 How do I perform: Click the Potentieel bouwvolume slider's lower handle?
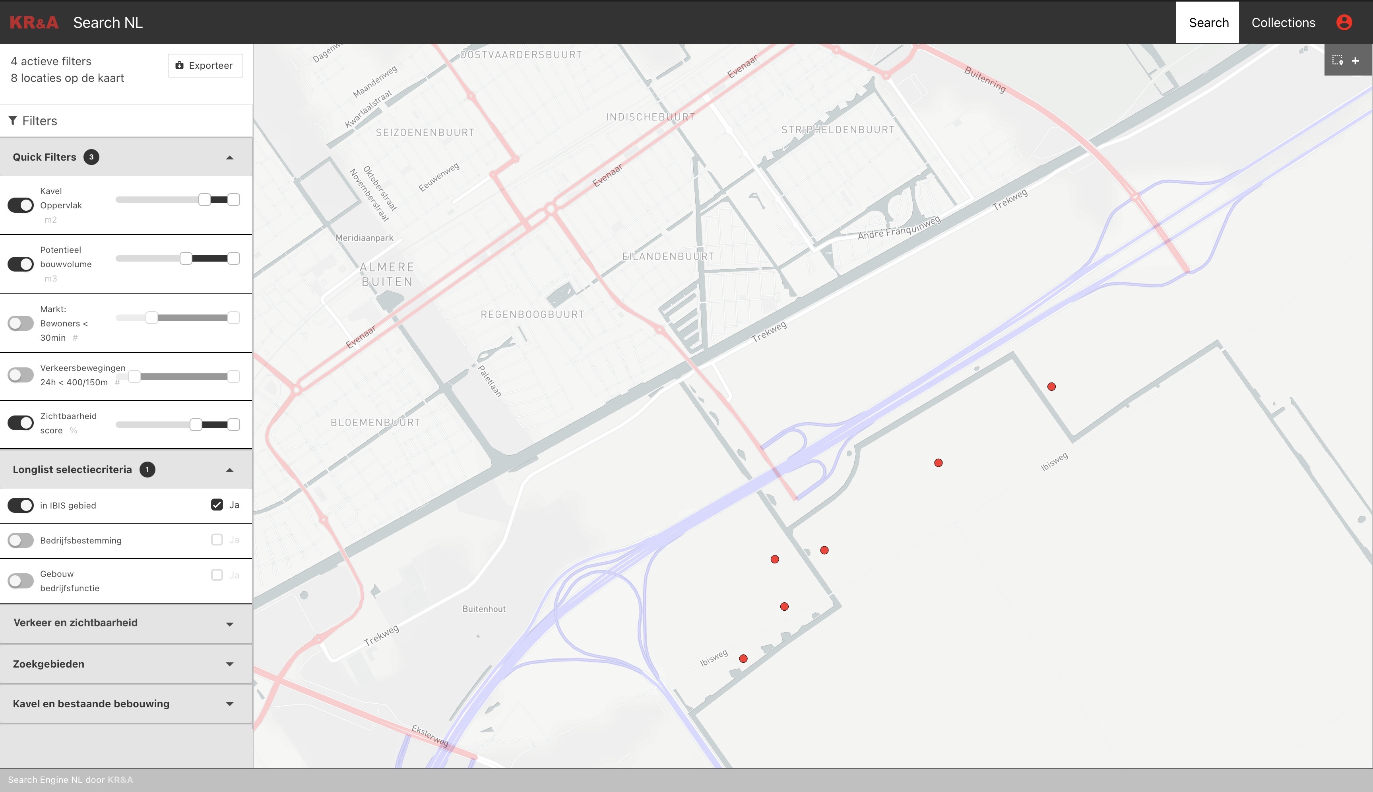[x=186, y=258]
